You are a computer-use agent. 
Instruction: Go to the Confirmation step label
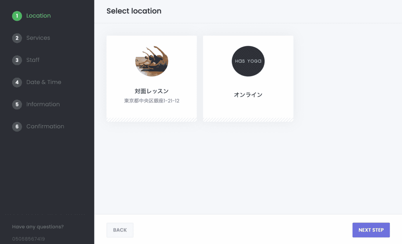[45, 126]
